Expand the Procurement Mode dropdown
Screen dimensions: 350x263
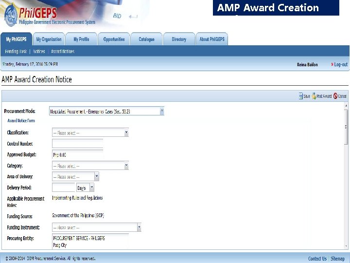[x=162, y=111]
